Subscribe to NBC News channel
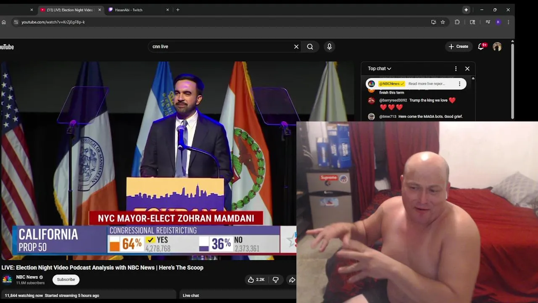 pyautogui.click(x=66, y=279)
